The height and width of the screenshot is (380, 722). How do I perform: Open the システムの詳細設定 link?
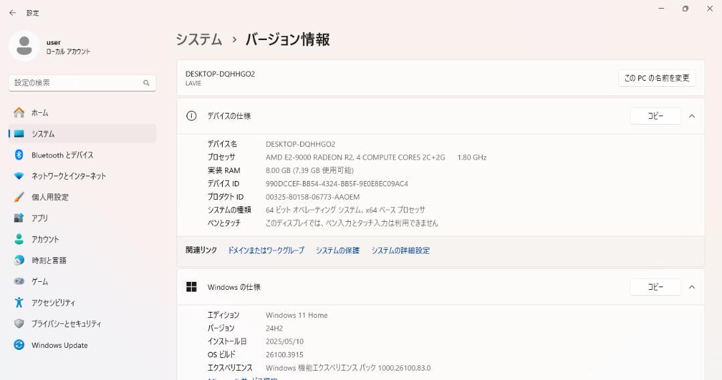tap(400, 250)
